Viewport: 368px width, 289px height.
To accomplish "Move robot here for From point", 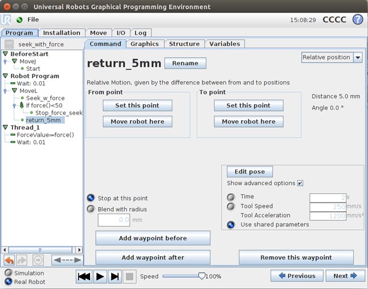I will click(x=137, y=121).
